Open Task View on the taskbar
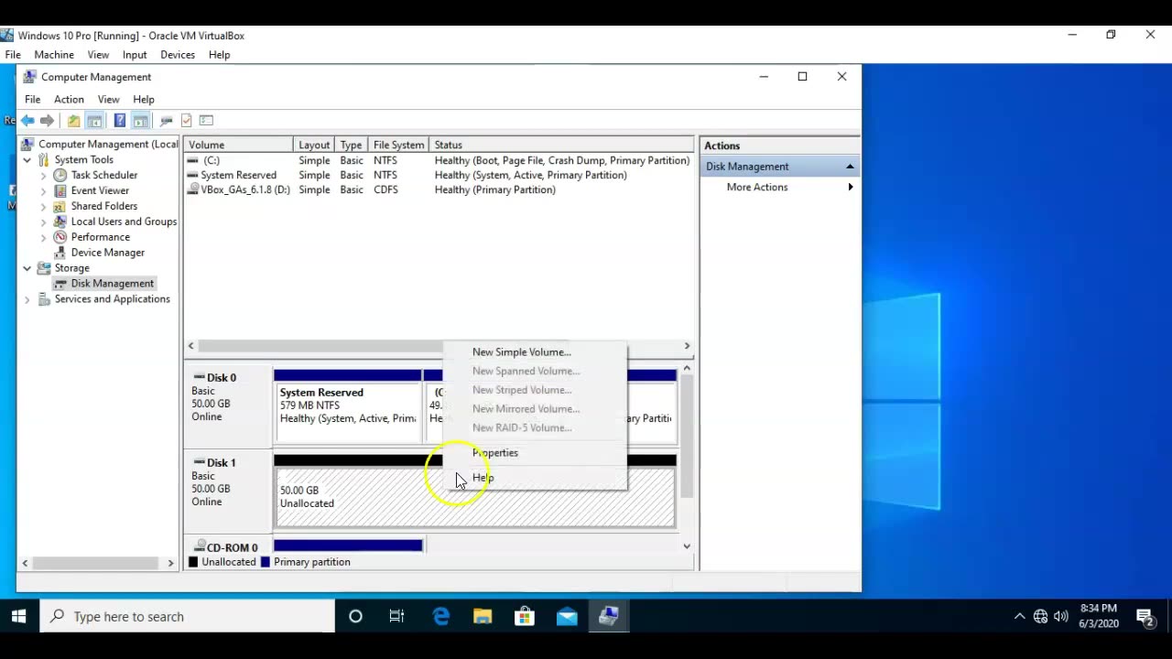Image resolution: width=1172 pixels, height=659 pixels. [396, 616]
